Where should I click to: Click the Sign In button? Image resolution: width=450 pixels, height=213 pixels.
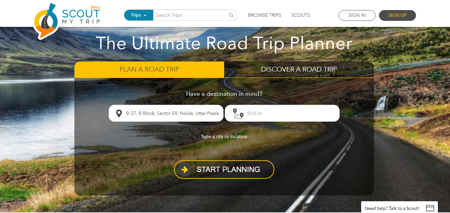(x=357, y=15)
